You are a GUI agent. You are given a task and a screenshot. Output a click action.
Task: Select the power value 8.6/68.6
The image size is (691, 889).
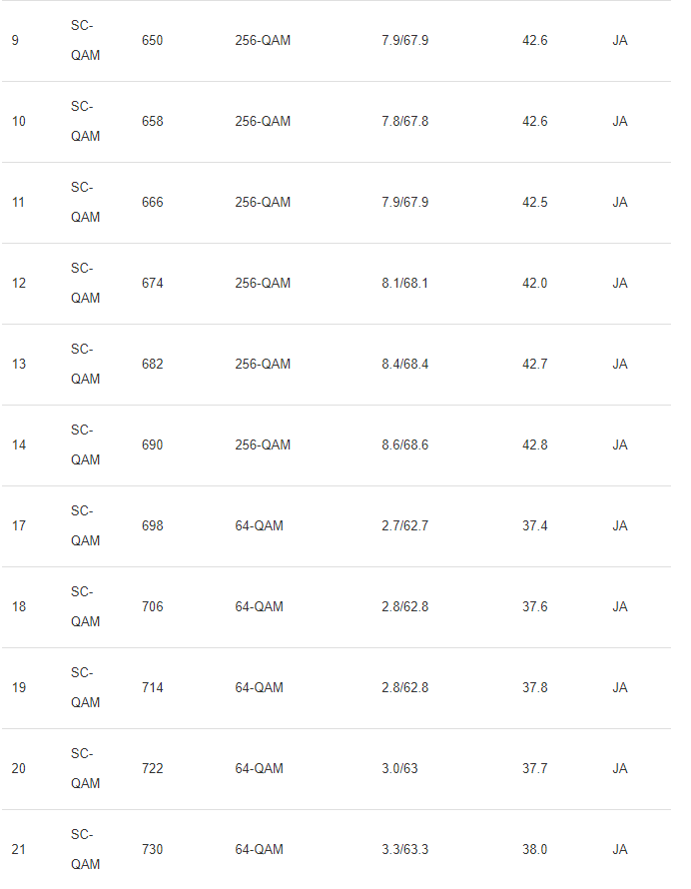pyautogui.click(x=404, y=445)
